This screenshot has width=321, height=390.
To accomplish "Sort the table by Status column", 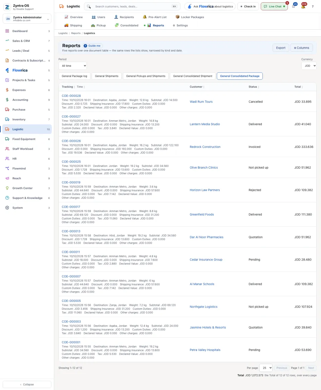I will point(254,87).
